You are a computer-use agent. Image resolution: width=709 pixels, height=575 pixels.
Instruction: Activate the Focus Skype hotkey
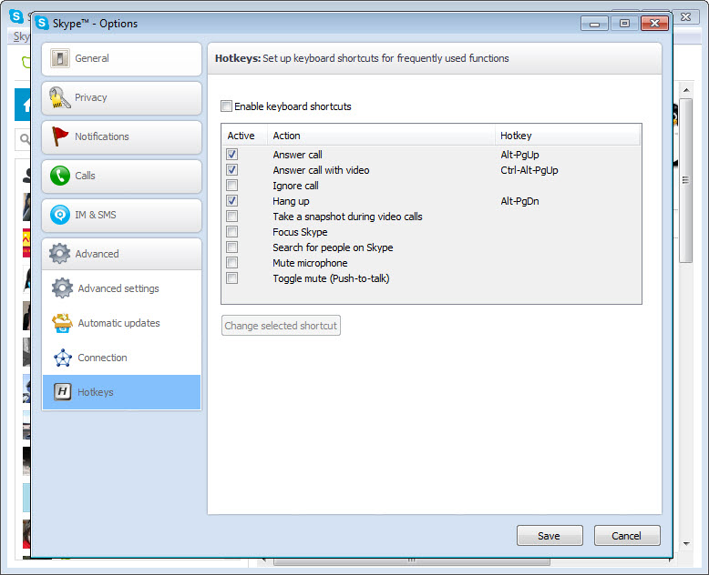coord(232,232)
